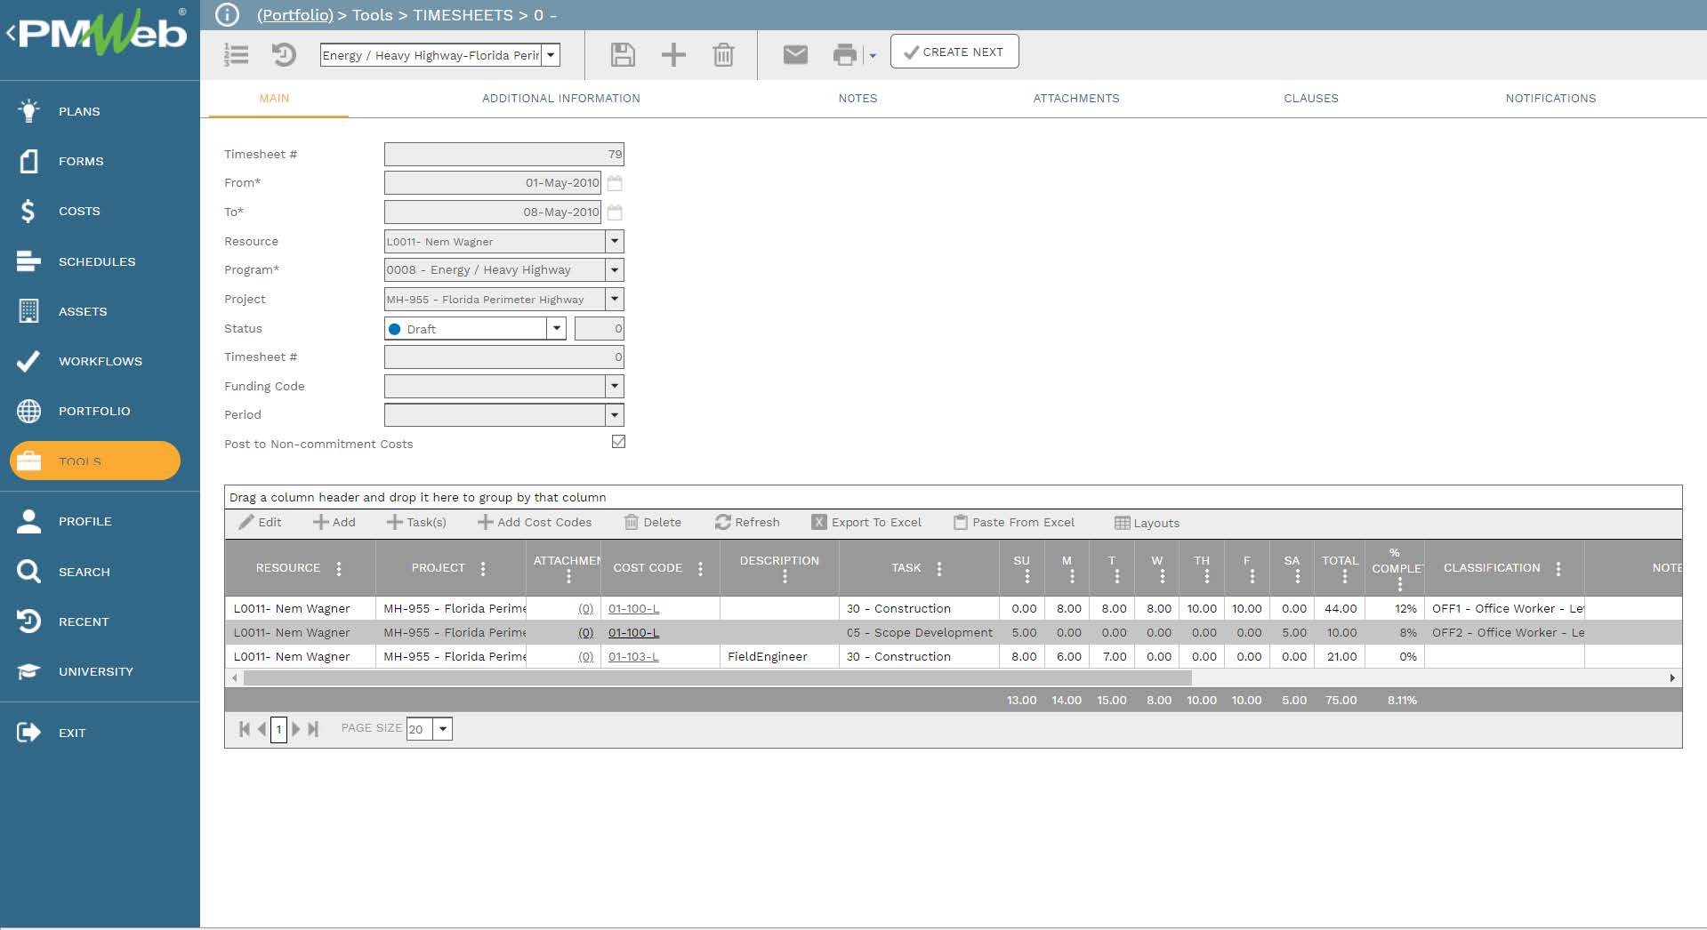Click Paste From Excel button
Screen dimensions: 1707x930
[x=1014, y=523]
